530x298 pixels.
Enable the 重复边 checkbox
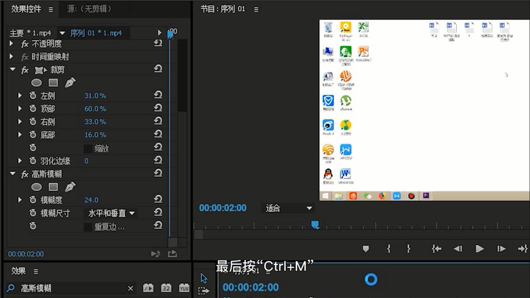88,227
